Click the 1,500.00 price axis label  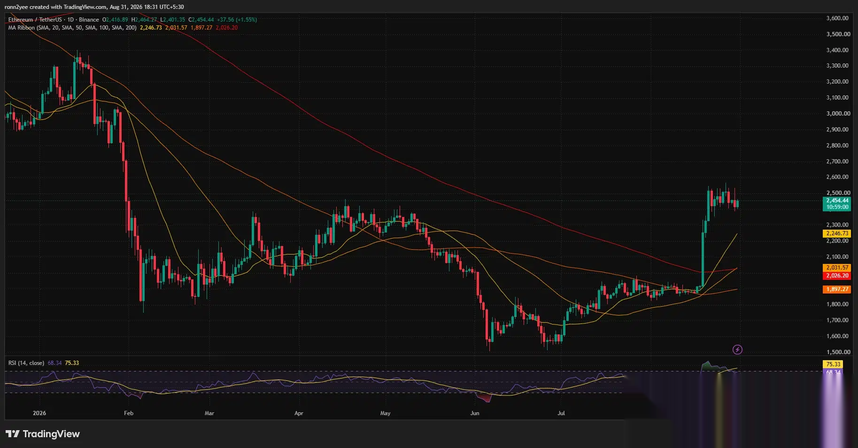[838, 352]
